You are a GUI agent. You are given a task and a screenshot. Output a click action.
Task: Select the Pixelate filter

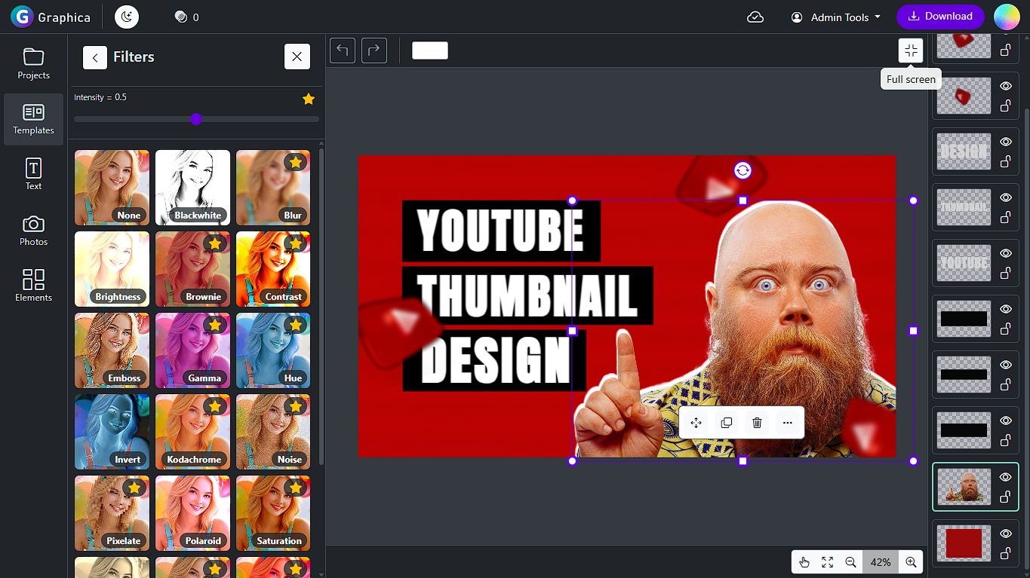pos(112,513)
